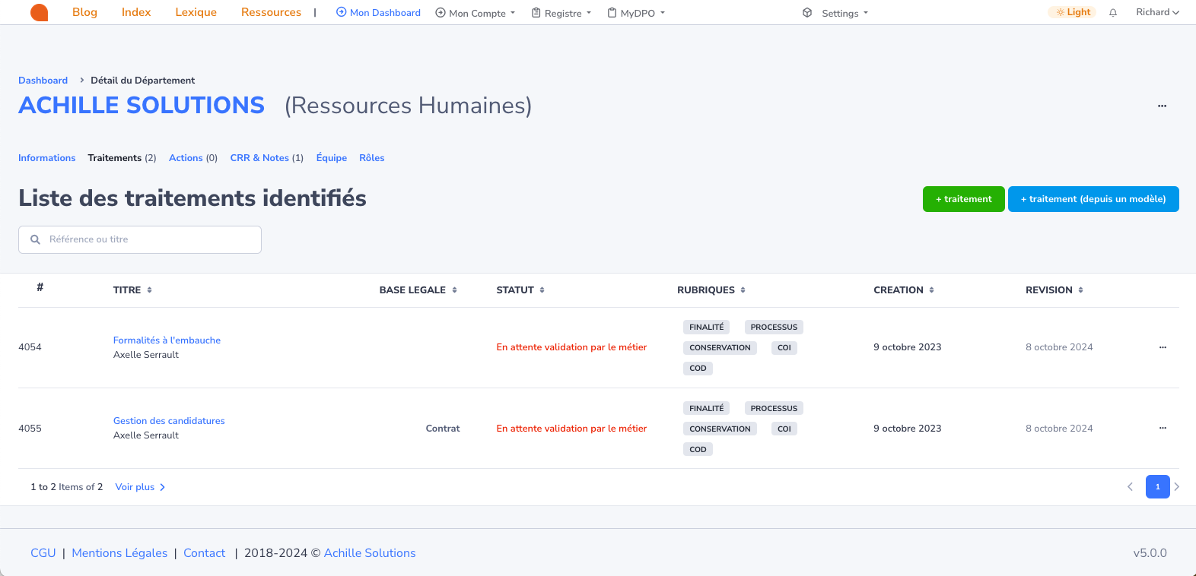Screen dimensions: 1196x576
Task: Open the Gestion des candidatures treatment link
Action: 169,421
